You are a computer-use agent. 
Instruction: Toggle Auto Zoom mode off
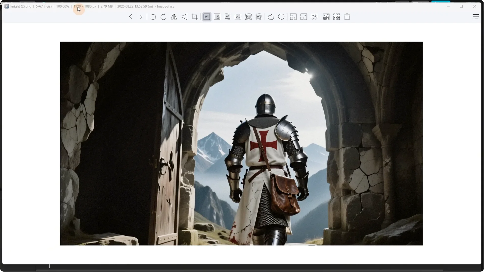(x=206, y=17)
